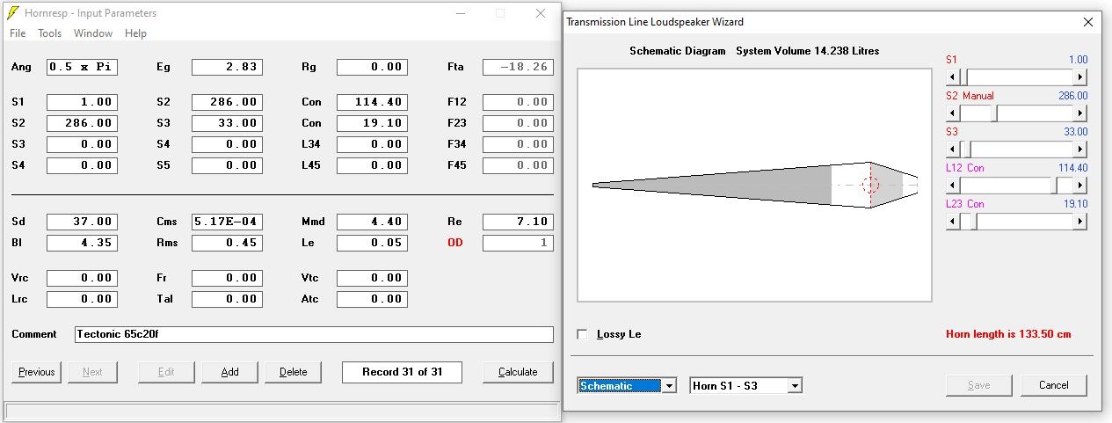Click the Atc input field
This screenshot has width=1112, height=423.
click(372, 299)
